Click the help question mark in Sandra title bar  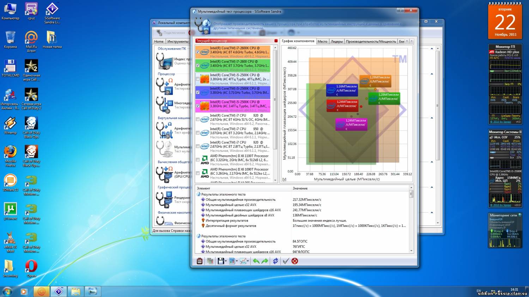(x=400, y=11)
